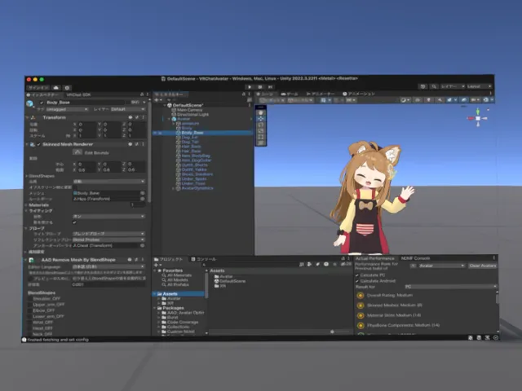The width and height of the screenshot is (522, 391).
Task: Select the Transform tool in scene overlay
Action: coord(261,143)
